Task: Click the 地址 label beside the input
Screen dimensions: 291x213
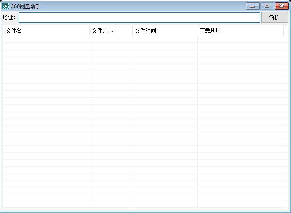Action: [x=9, y=18]
